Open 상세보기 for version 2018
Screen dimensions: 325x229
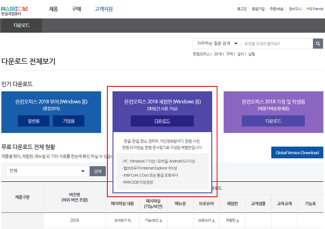click(x=123, y=220)
